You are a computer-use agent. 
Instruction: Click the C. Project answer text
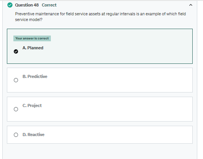32,105
